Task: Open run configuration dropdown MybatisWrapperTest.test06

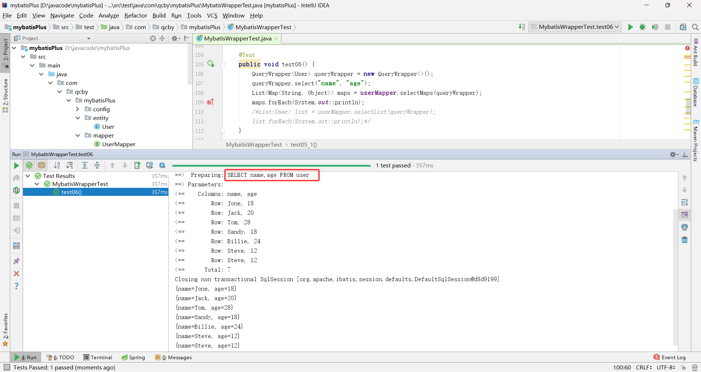Action: click(575, 27)
